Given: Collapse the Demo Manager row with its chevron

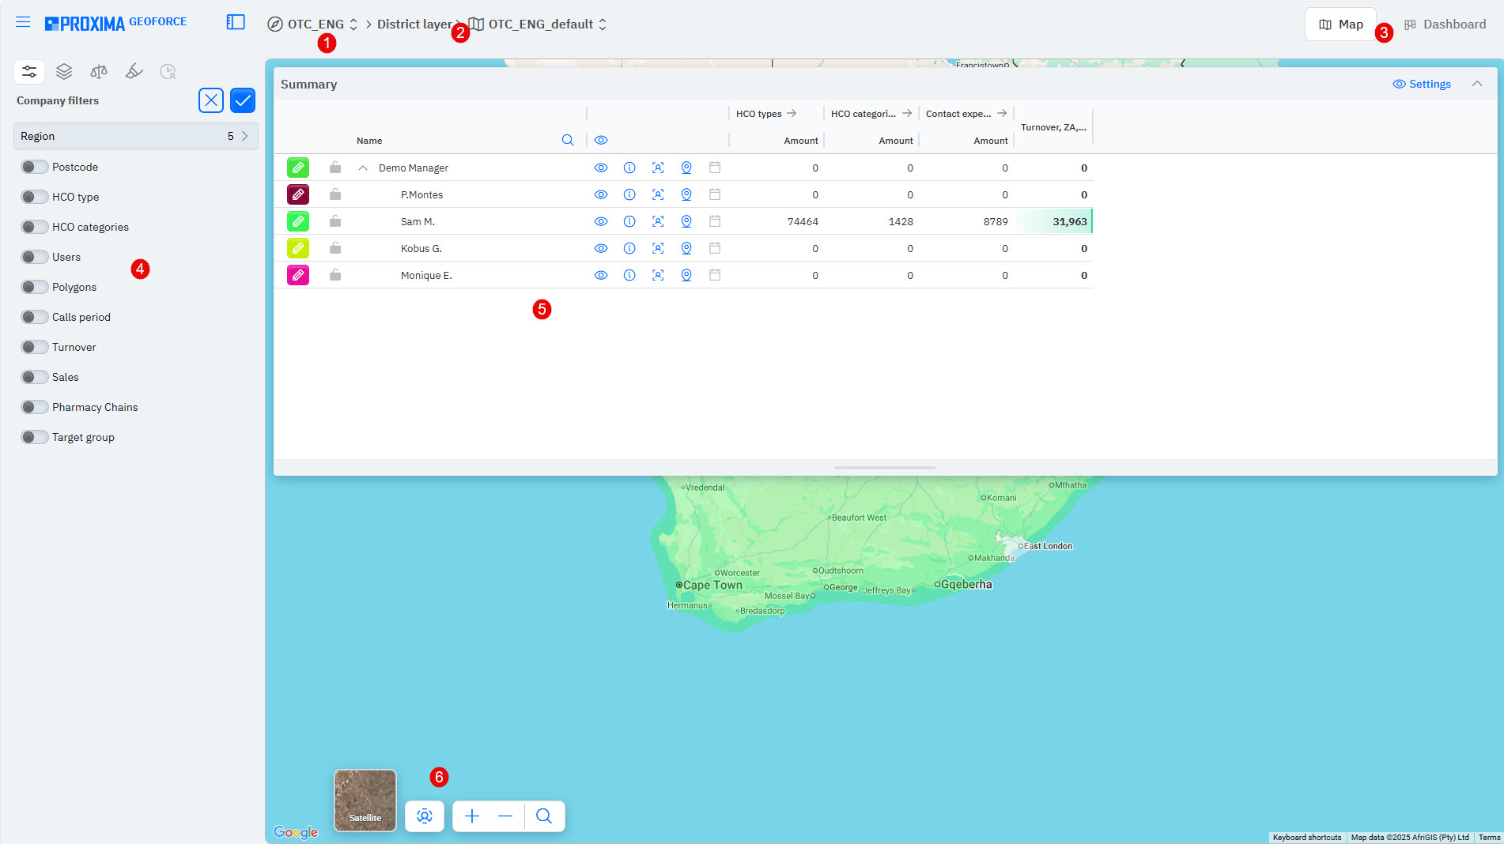Looking at the screenshot, I should (x=363, y=168).
